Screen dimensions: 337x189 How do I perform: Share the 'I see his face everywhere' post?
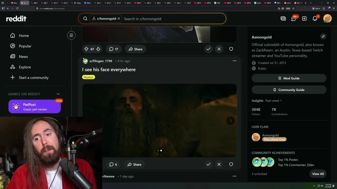tap(134, 165)
